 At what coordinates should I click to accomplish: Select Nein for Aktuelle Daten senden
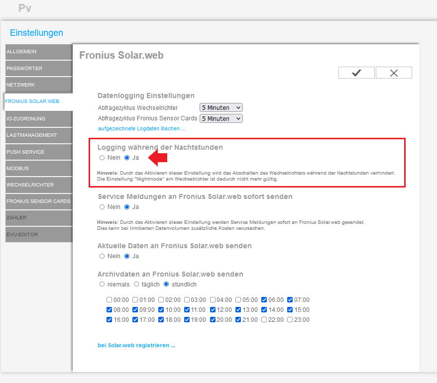tap(102, 256)
